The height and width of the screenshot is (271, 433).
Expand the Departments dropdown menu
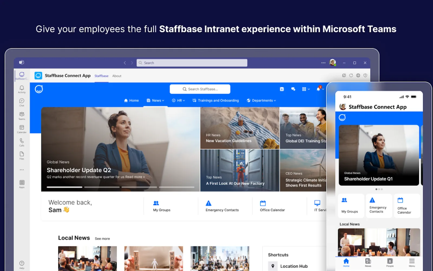[261, 100]
